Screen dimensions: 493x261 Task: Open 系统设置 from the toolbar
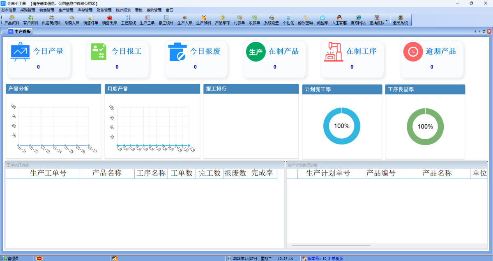pos(271,20)
